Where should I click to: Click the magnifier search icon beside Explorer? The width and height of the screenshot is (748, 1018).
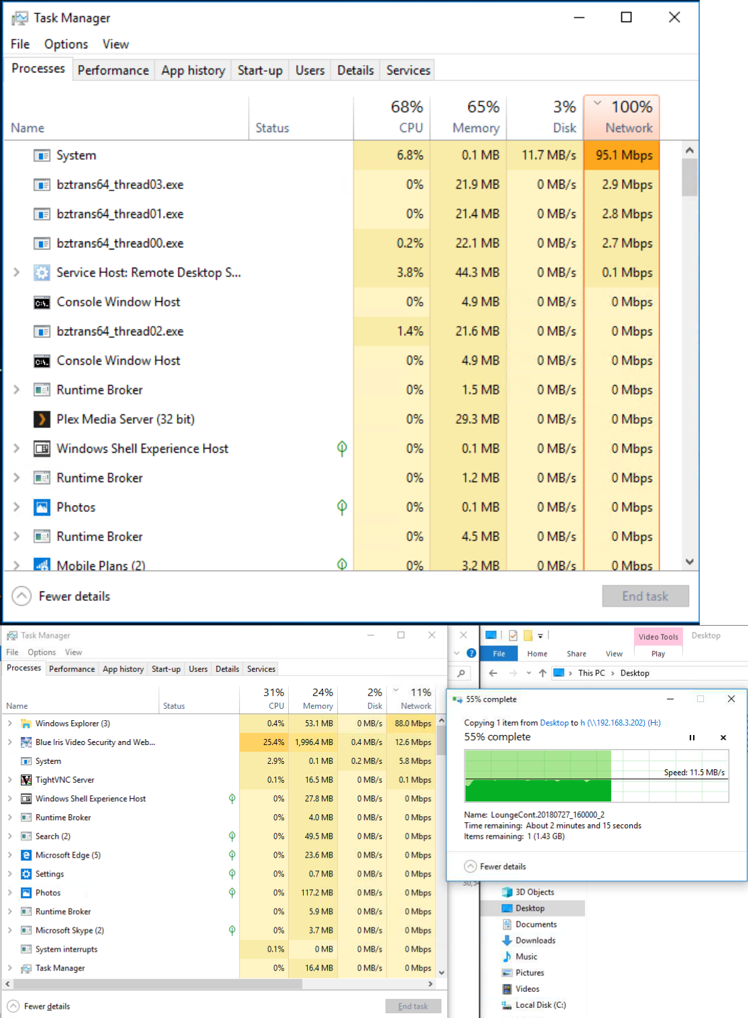pos(461,673)
